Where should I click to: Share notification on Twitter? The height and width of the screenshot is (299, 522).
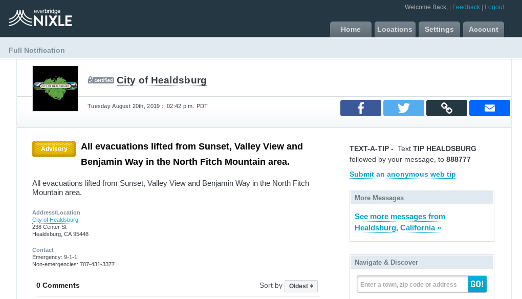[404, 108]
